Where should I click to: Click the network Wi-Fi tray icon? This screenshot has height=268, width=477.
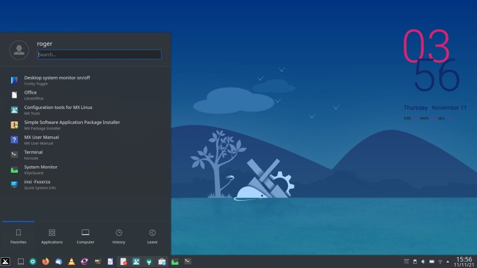[440, 261]
